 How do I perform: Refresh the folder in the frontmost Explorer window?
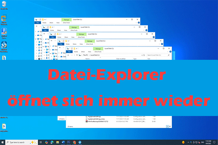[x=144, y=55]
